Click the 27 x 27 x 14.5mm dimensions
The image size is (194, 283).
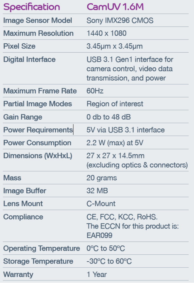tap(116, 156)
